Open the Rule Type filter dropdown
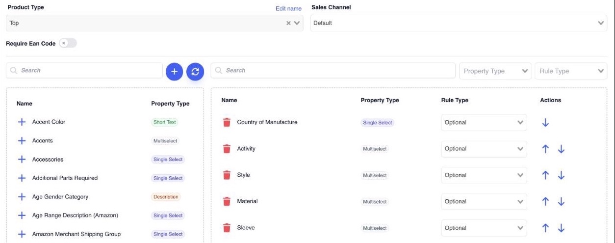The image size is (615, 243). pyautogui.click(x=571, y=71)
